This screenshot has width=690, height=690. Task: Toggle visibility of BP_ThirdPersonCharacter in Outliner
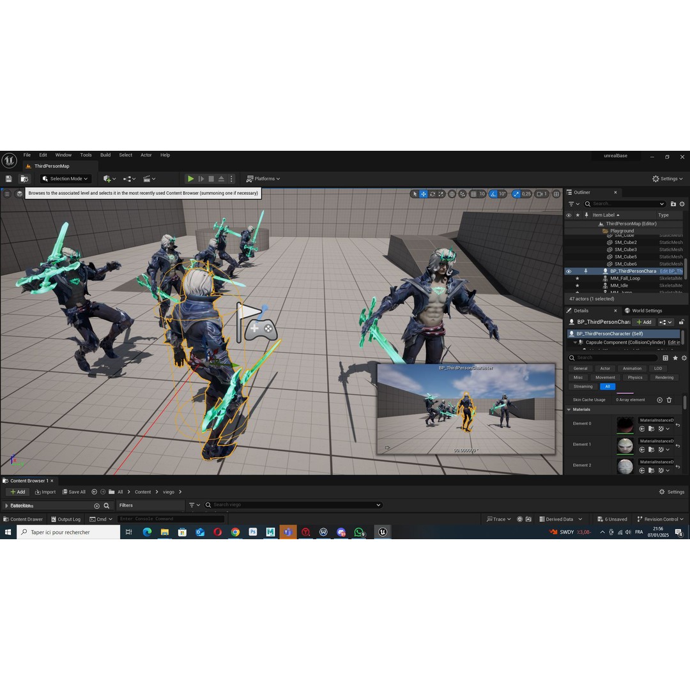pos(569,272)
